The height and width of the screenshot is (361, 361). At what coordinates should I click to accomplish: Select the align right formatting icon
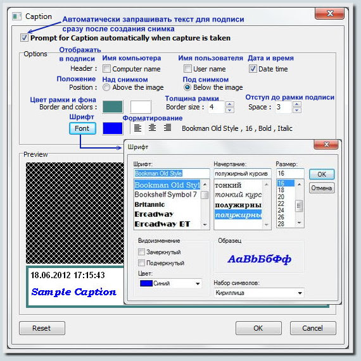click(x=167, y=128)
